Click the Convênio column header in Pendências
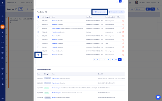The image size is (162, 101). click(89, 17)
